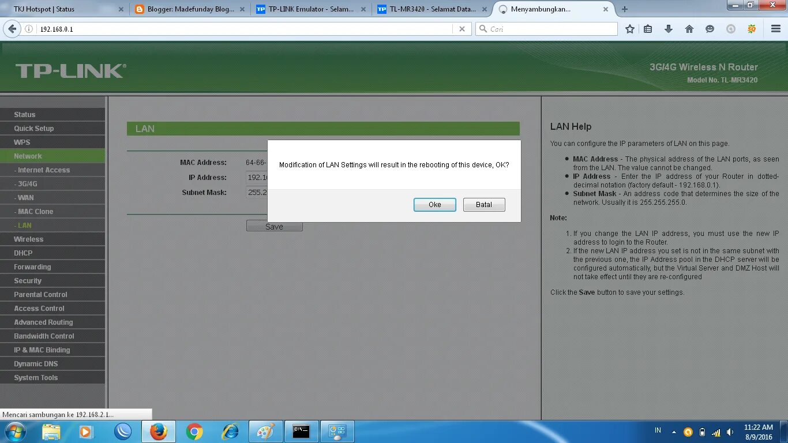Image resolution: width=788 pixels, height=443 pixels.
Task: Open Security in sidebar
Action: coord(52,281)
